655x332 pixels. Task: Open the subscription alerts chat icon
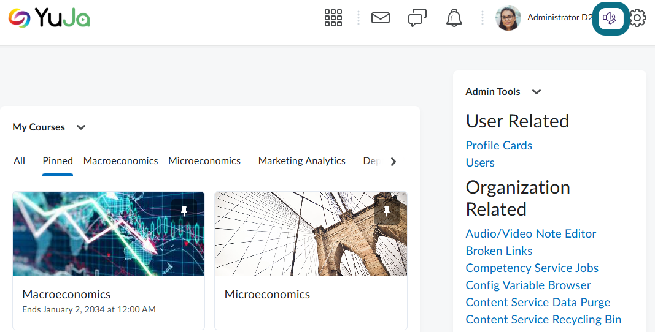point(417,18)
